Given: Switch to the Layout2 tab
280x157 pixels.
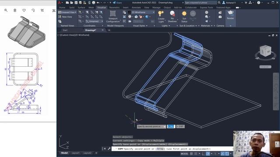Looking at the screenshot, I should tap(87, 153).
